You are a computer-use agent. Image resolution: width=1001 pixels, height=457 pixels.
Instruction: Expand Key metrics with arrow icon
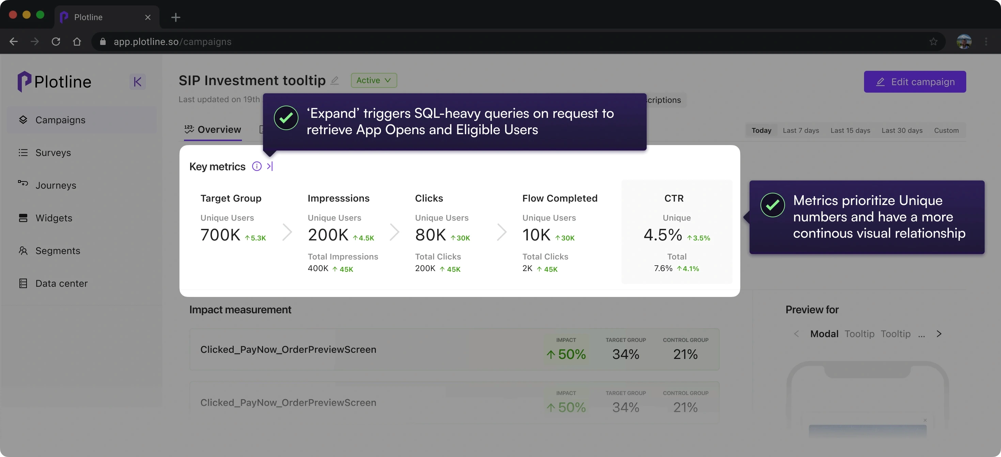pyautogui.click(x=270, y=166)
